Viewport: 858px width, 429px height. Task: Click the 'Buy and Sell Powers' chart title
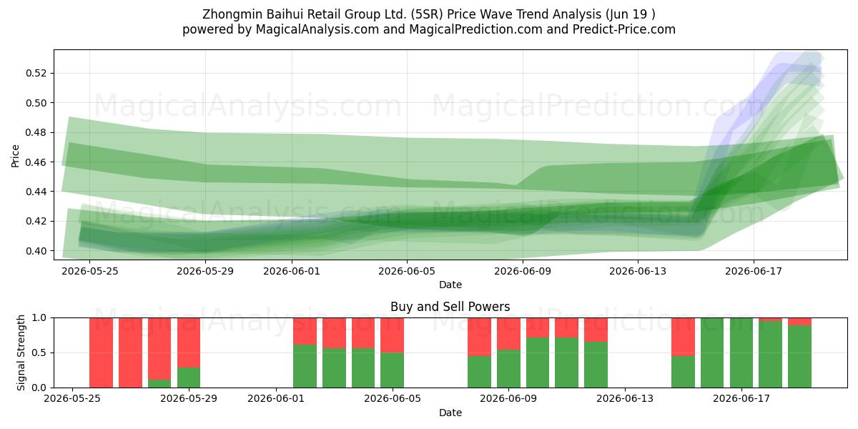[x=450, y=307]
